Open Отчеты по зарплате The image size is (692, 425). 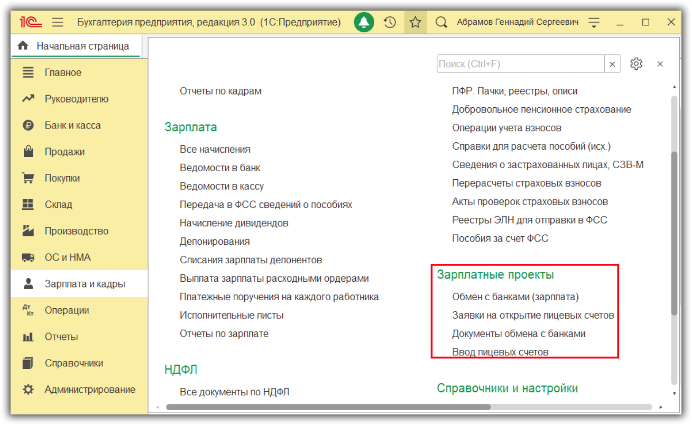pyautogui.click(x=224, y=334)
